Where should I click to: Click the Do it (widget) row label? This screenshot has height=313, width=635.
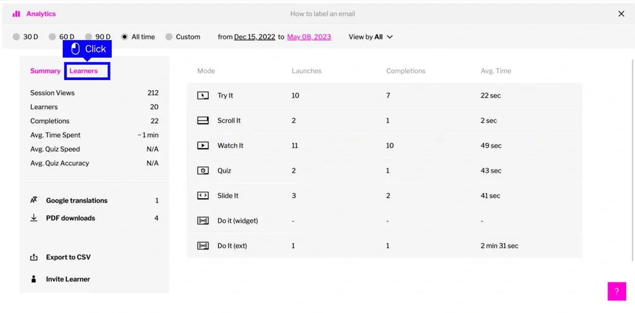pos(237,221)
